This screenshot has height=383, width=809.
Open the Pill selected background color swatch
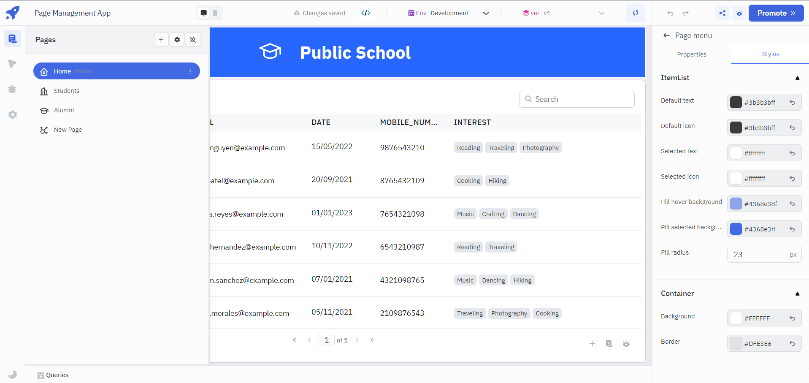(736, 229)
